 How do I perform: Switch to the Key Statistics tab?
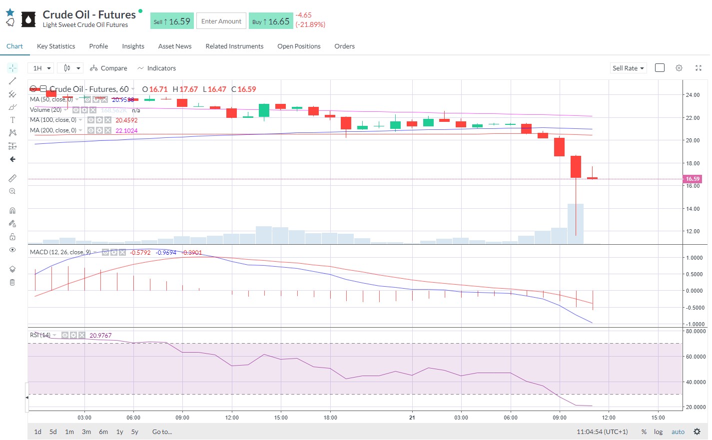56,46
